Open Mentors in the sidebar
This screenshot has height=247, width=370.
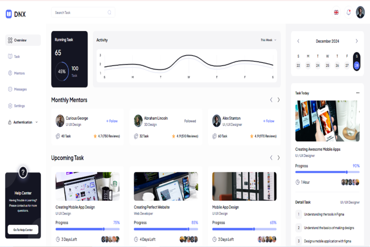point(19,73)
